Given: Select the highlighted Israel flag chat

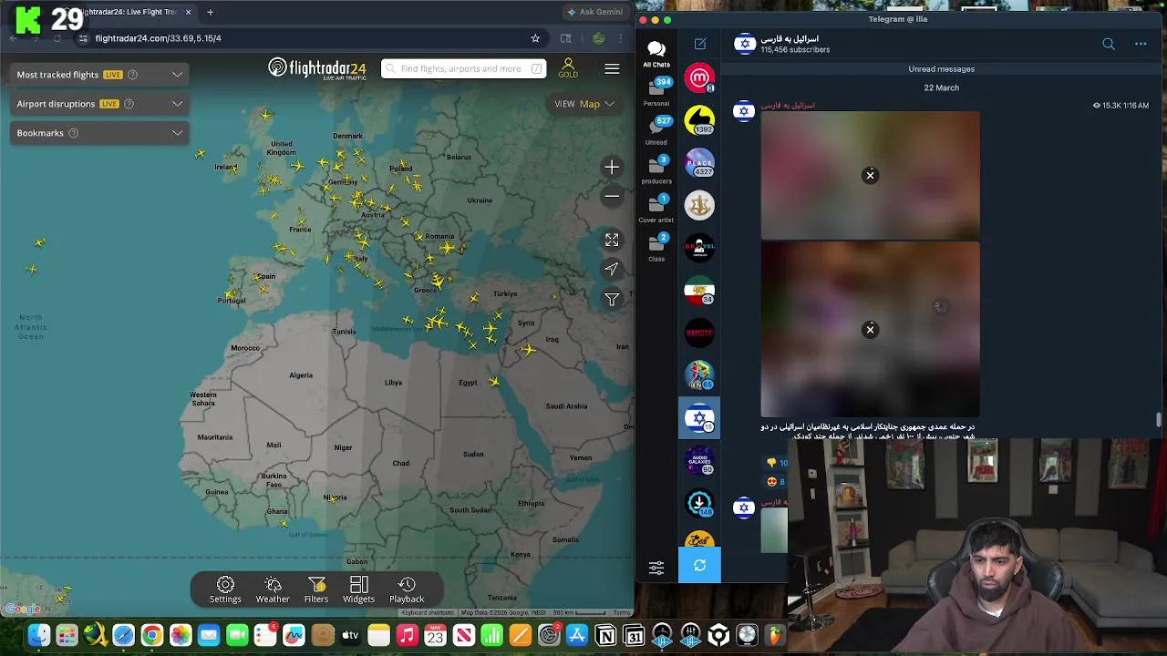Looking at the screenshot, I should [x=699, y=418].
